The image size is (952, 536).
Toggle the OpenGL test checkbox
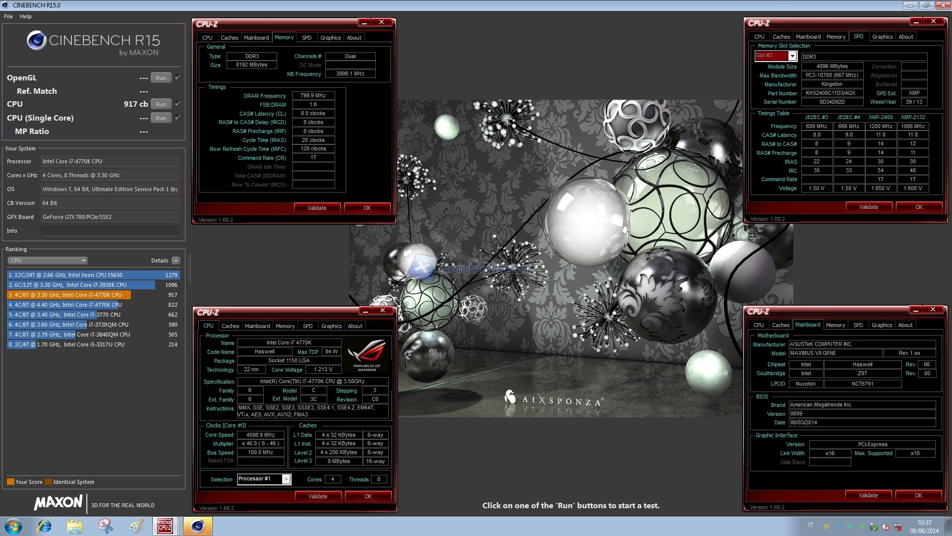tap(178, 77)
